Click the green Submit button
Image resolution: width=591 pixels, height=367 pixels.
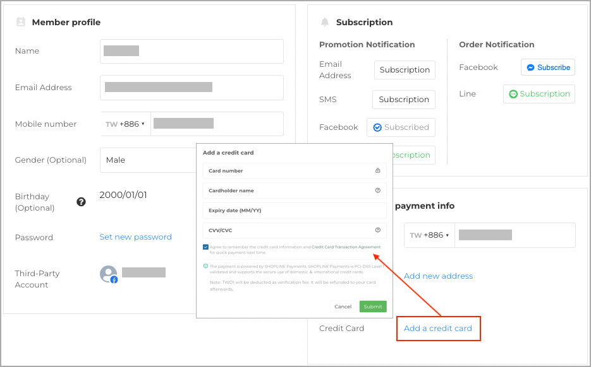(373, 306)
